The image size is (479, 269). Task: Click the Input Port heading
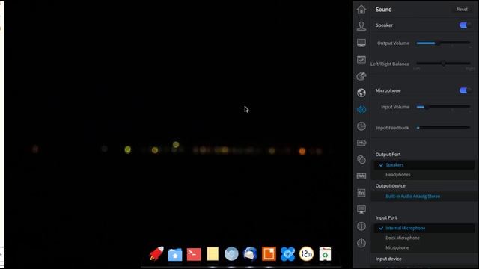(386, 217)
